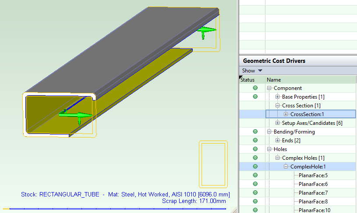Expand the Ends [2] node
The image size is (357, 213).
tap(277, 141)
